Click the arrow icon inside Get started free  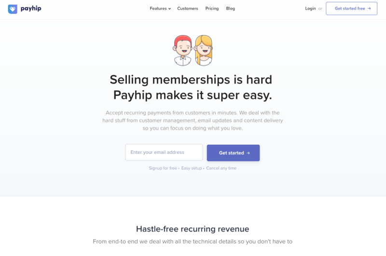(x=369, y=8)
